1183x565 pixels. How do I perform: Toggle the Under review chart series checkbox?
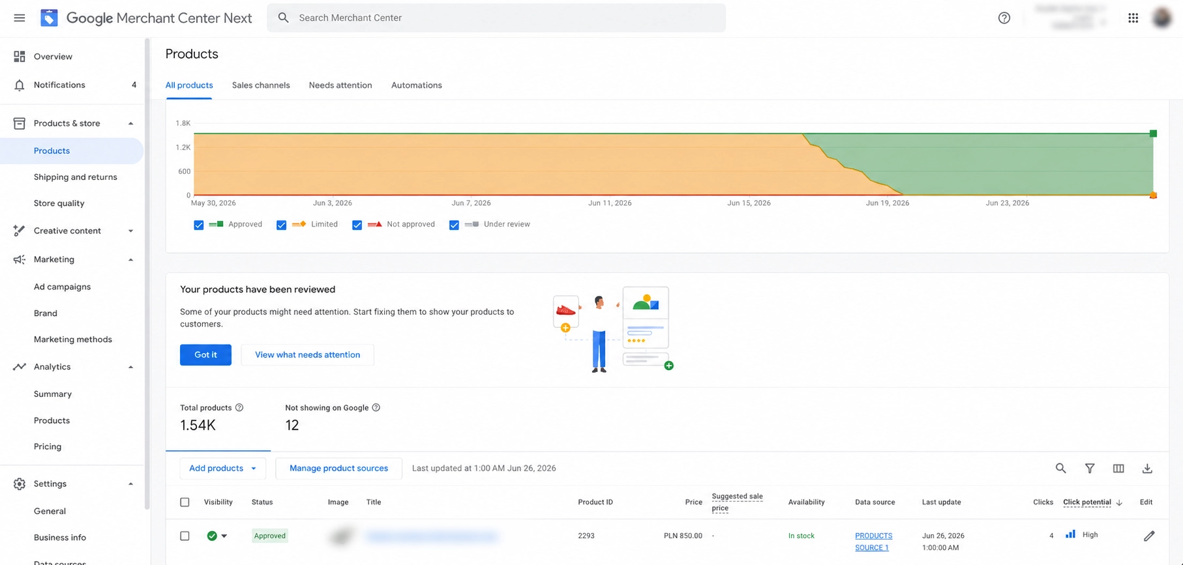[454, 225]
